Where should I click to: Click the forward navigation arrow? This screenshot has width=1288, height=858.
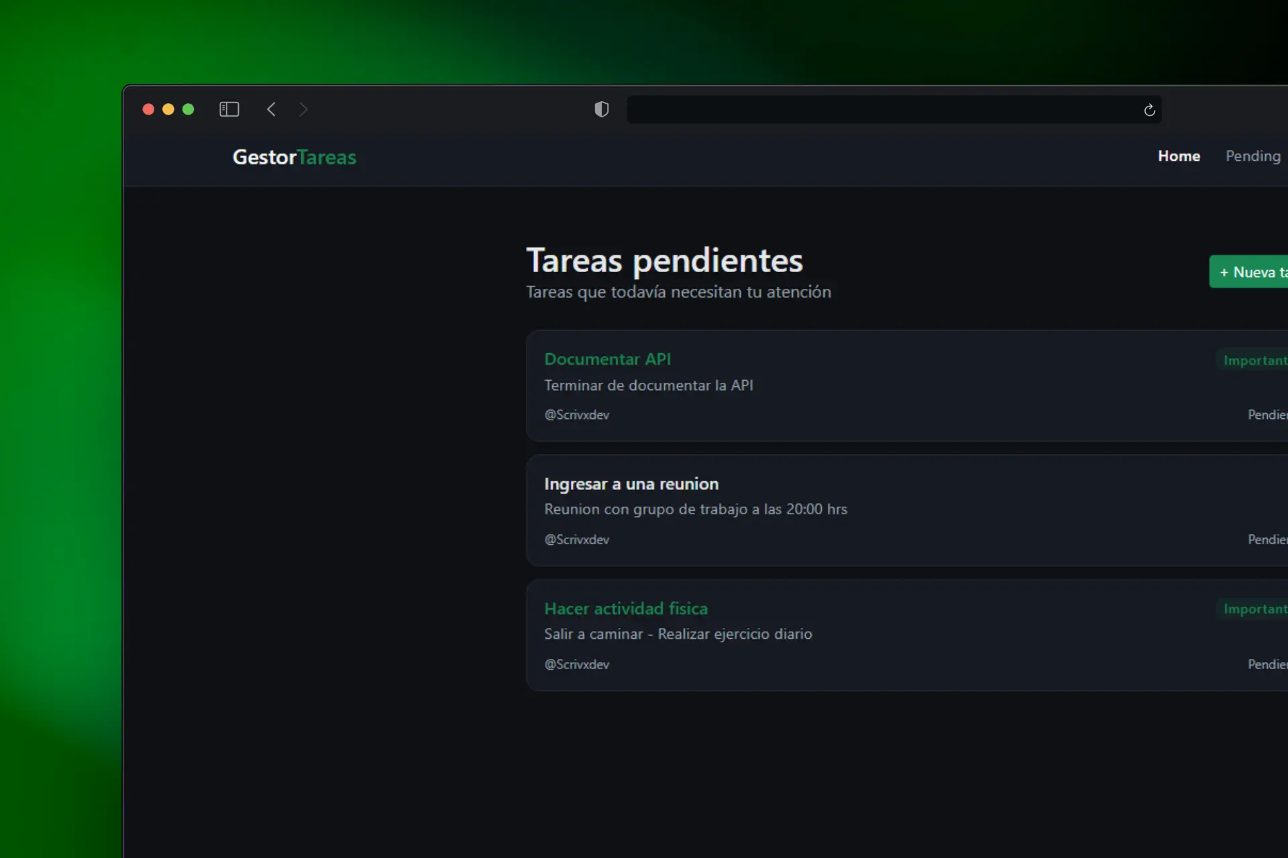303,109
